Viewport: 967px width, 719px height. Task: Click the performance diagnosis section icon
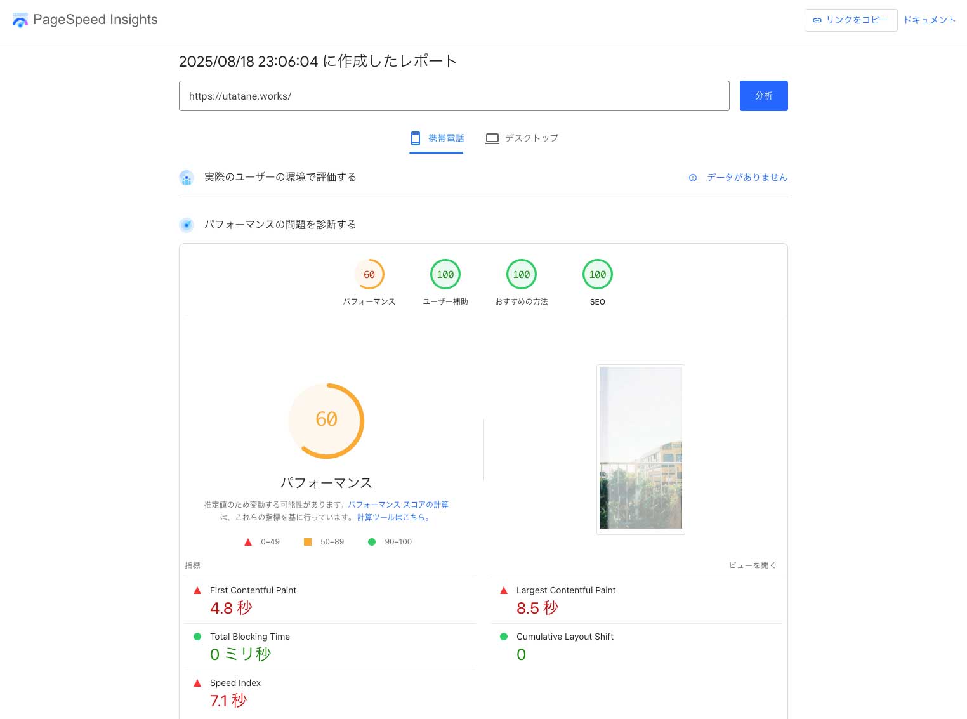[x=187, y=225]
